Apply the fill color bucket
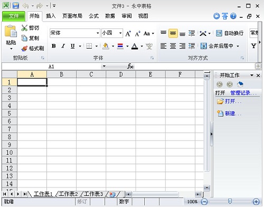 [106, 46]
